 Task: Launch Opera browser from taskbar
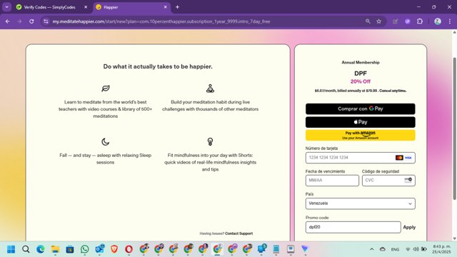pos(129,249)
